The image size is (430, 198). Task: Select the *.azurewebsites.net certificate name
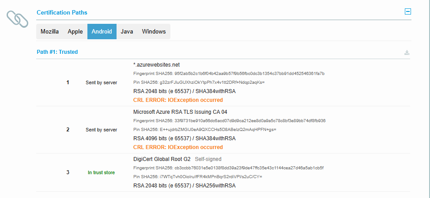[x=157, y=65]
